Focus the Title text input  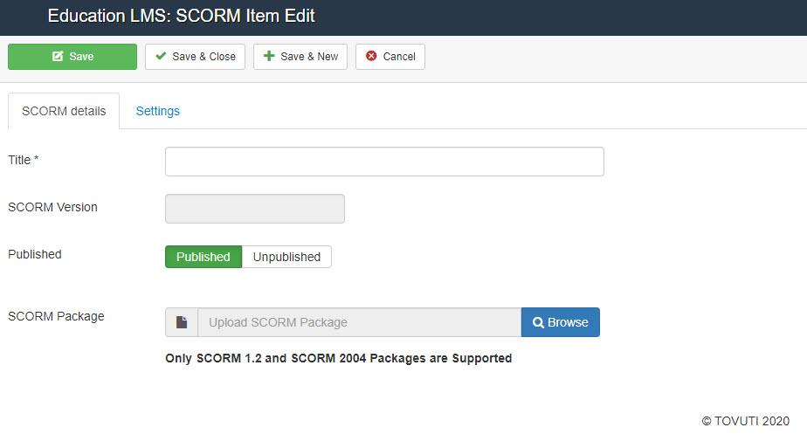[384, 162]
